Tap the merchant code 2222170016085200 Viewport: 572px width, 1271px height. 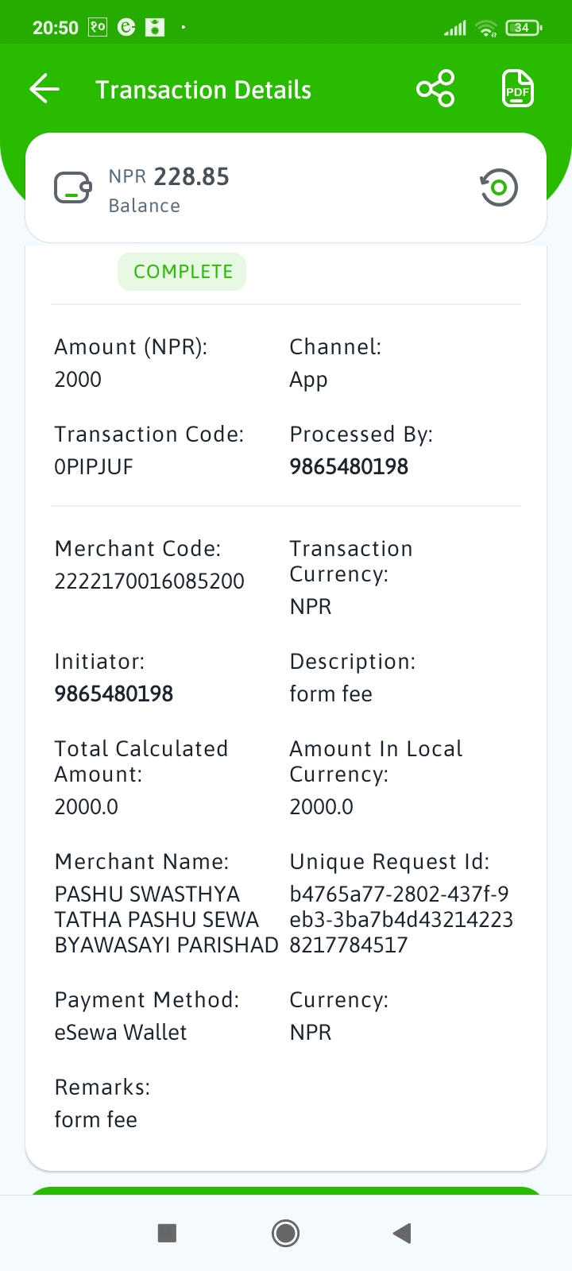[x=149, y=581]
